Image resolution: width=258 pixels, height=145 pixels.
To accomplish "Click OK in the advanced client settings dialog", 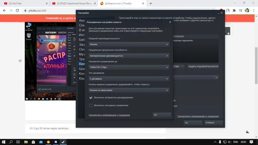I will (162, 115).
